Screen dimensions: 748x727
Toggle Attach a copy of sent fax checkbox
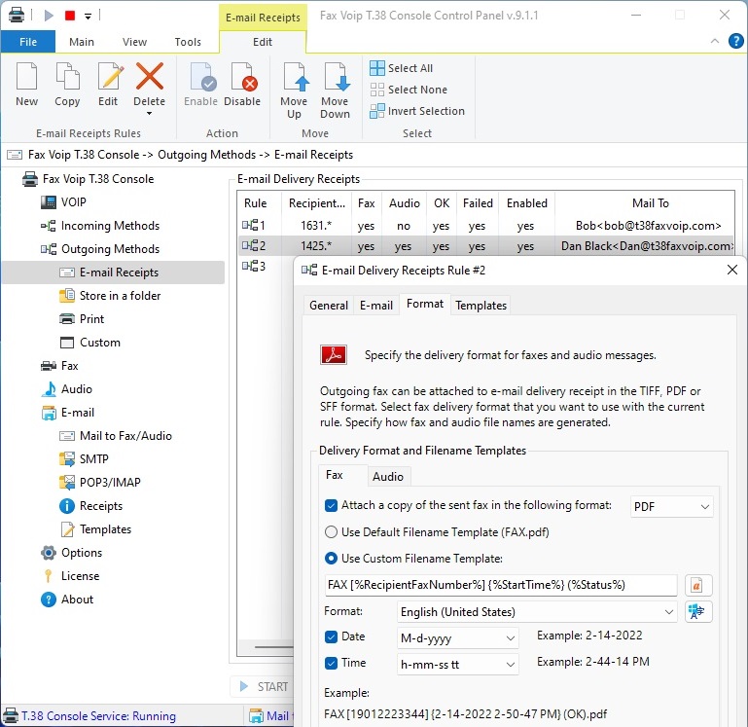pyautogui.click(x=331, y=505)
